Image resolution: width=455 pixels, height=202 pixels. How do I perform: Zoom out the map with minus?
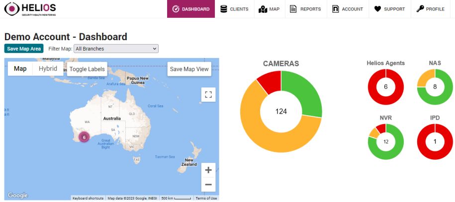pyautogui.click(x=208, y=184)
